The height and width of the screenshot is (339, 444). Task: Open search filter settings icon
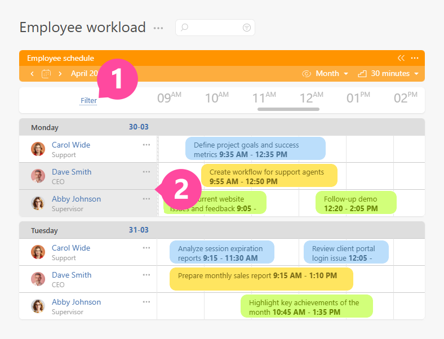coord(246,28)
